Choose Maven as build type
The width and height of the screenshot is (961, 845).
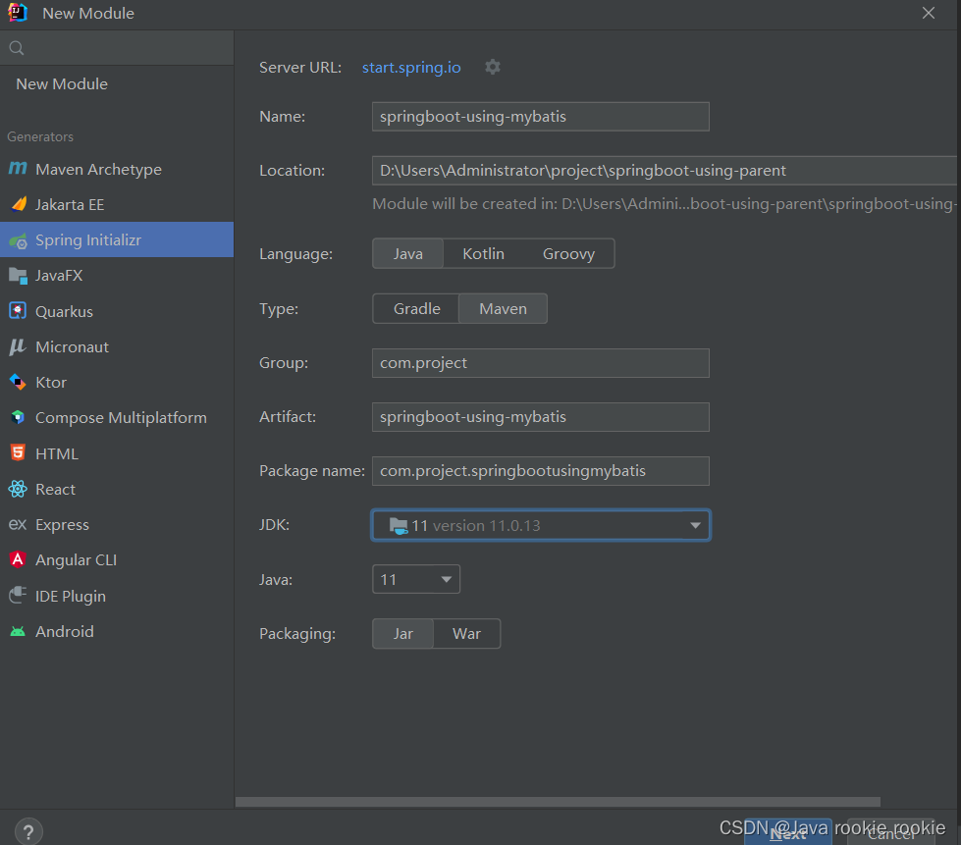click(x=503, y=309)
